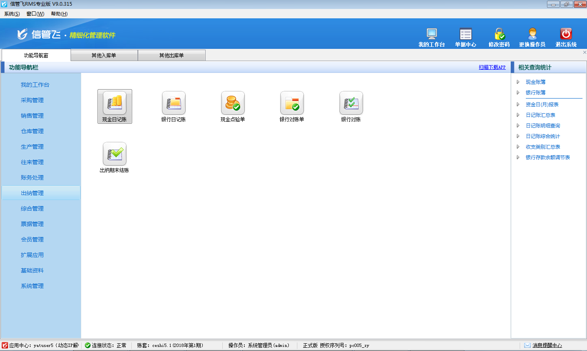Launch 出纳期末结账 period closing icon

pos(115,154)
